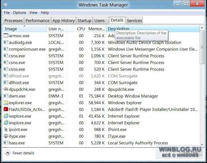
Task: Open the Options menu
Action: (x=20, y=13)
